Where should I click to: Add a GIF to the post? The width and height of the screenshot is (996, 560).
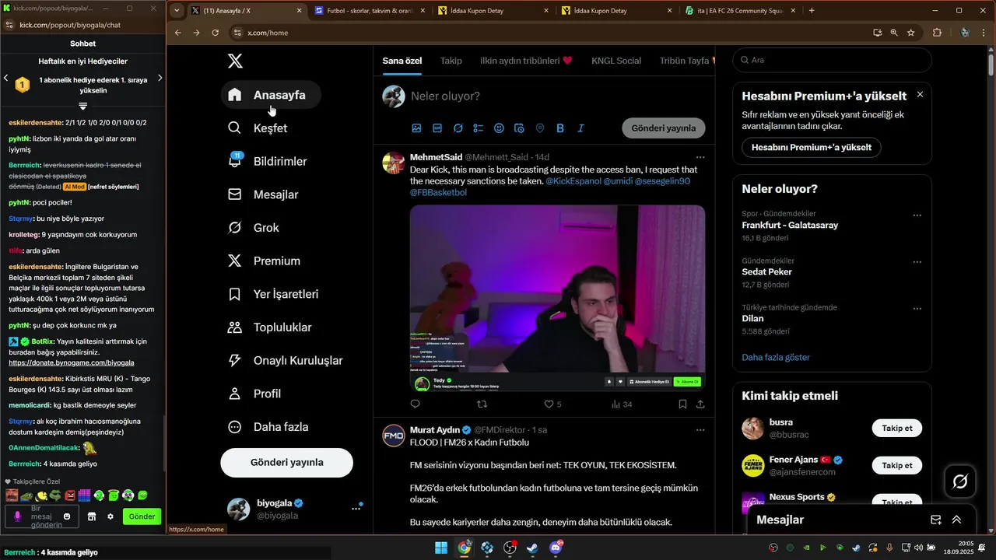pos(437,128)
